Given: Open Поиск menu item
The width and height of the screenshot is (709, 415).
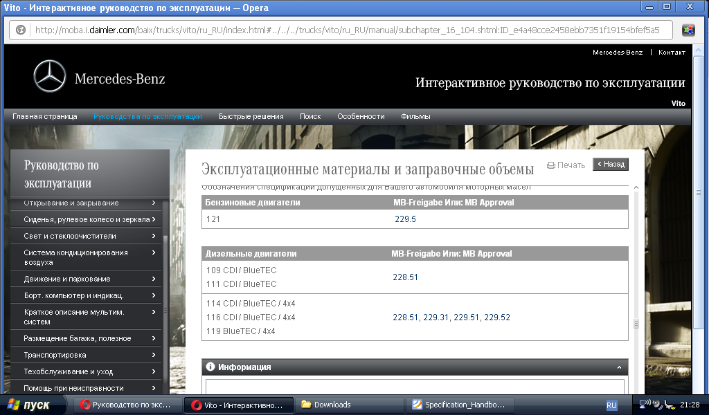Looking at the screenshot, I should tap(310, 116).
